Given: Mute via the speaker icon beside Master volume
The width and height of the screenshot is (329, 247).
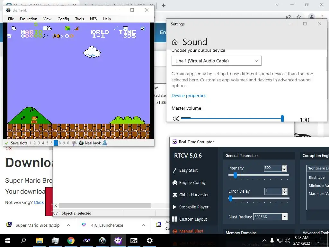Looking at the screenshot, I should [x=176, y=119].
